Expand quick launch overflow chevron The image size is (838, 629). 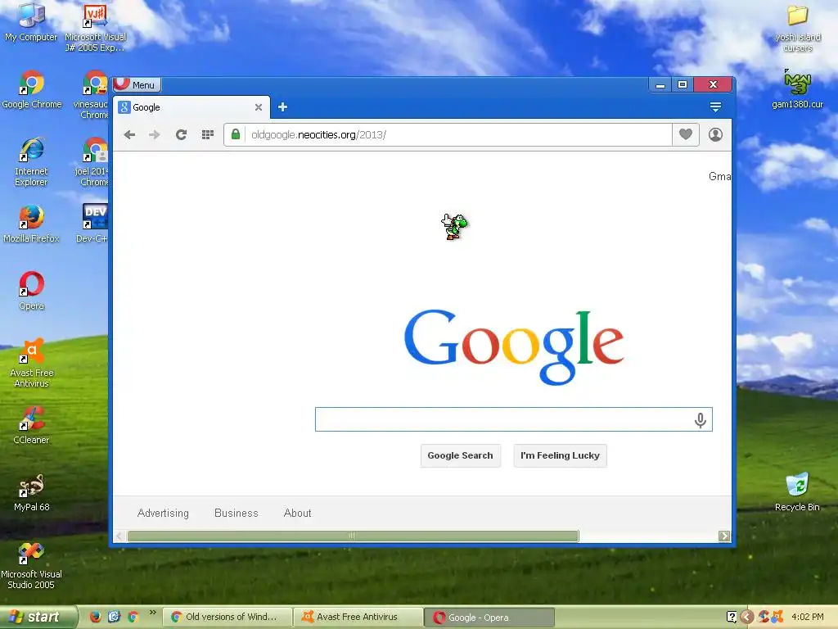(153, 612)
